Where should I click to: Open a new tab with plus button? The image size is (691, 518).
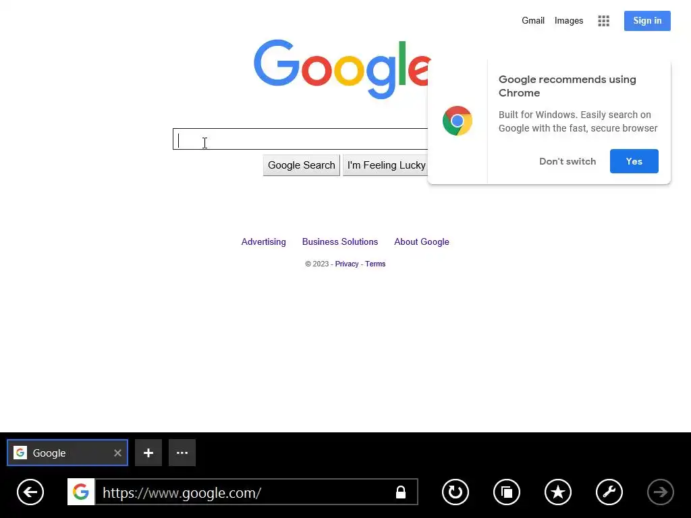coord(148,453)
